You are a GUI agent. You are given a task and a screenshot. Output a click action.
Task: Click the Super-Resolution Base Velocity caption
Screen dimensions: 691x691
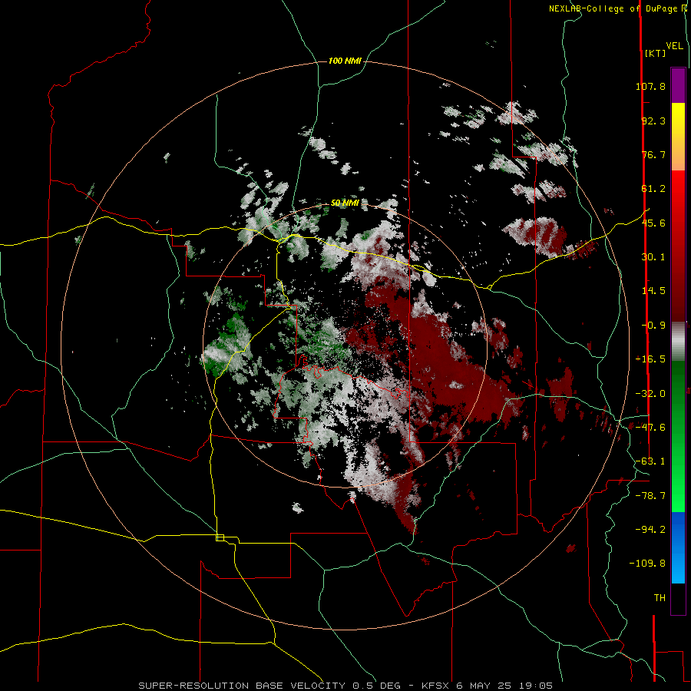tap(345, 686)
